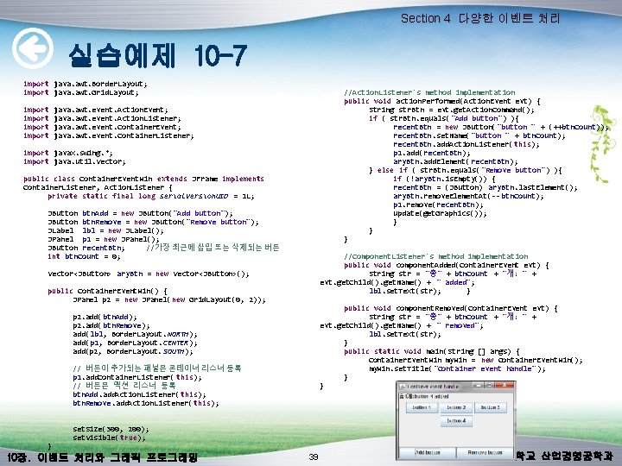Click the 'p1.addContainerListener(this);' line
Image resolution: width=622 pixels, height=466 pixels.
pyautogui.click(x=137, y=377)
